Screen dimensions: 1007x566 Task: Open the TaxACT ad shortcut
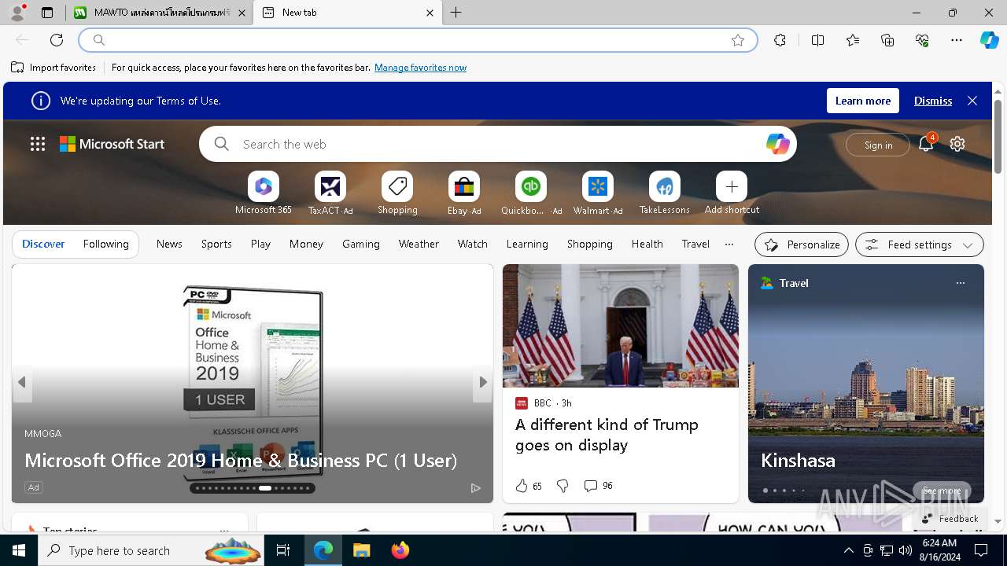coord(330,193)
